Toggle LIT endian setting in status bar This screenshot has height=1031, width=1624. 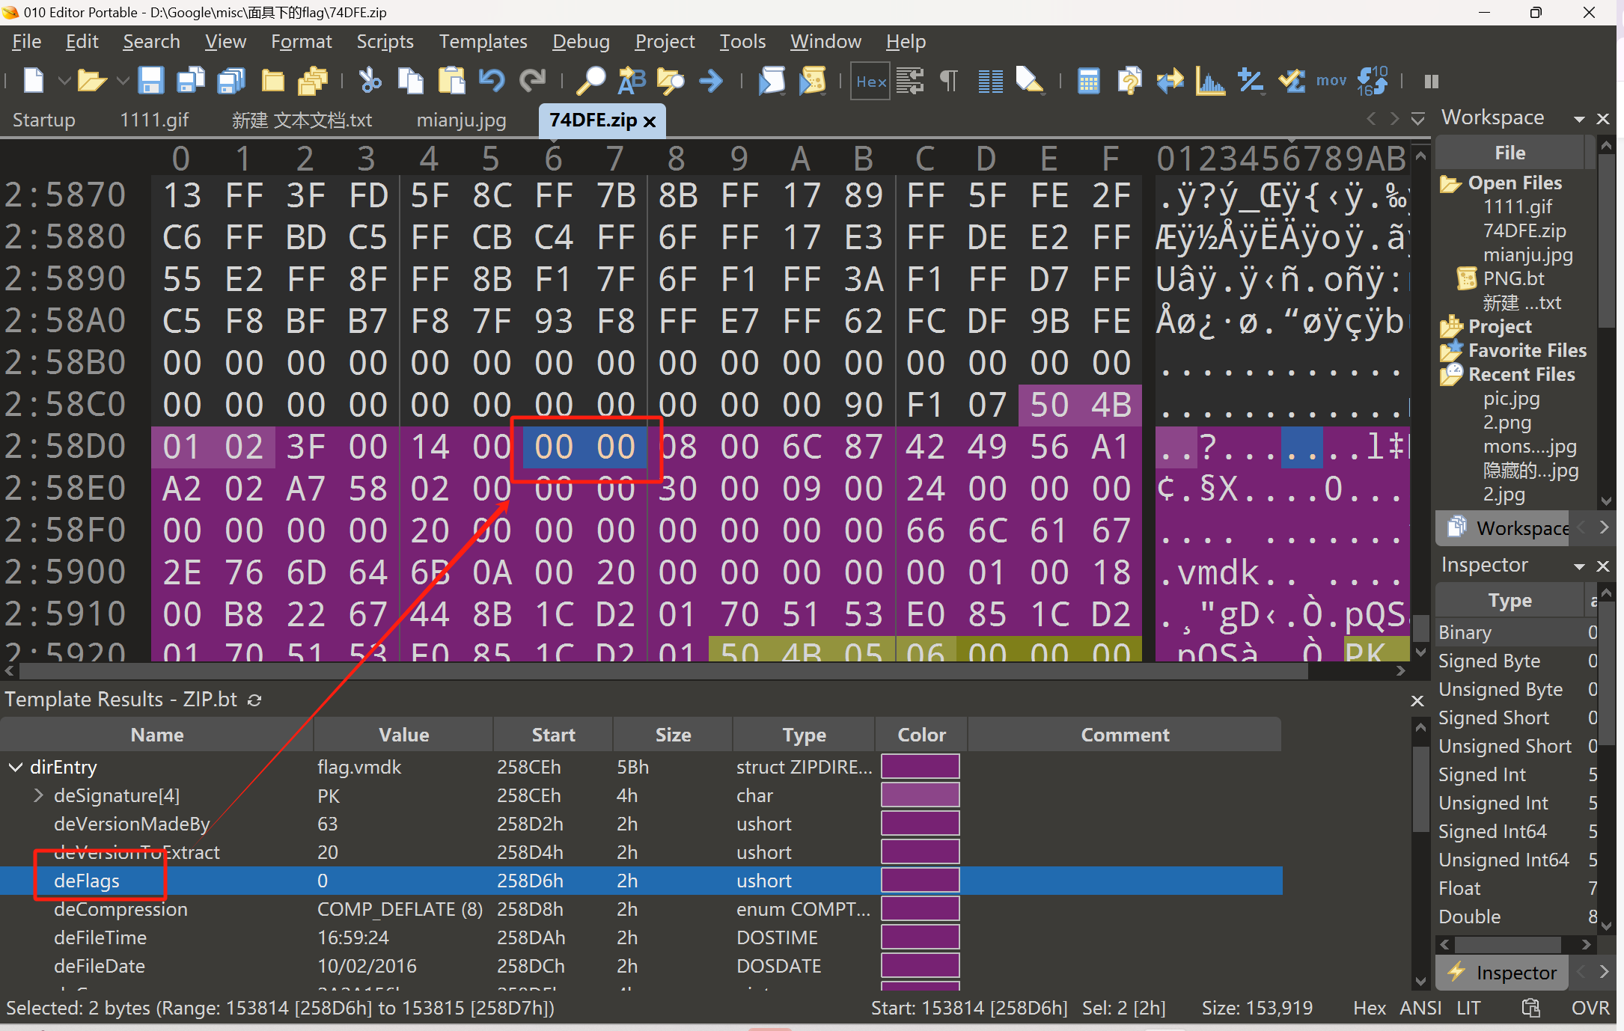1468,1008
